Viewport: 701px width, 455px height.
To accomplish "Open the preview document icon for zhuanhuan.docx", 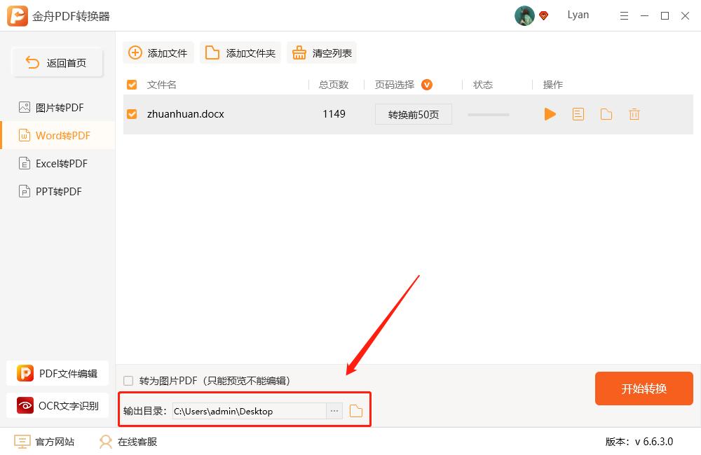I will pos(578,114).
